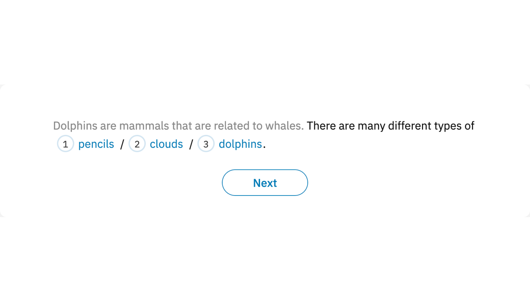
Task: Select "dolphins" to complete the sentence
Action: [x=240, y=144]
